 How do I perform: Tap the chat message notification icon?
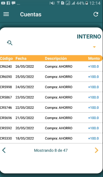click(x=13, y=3)
